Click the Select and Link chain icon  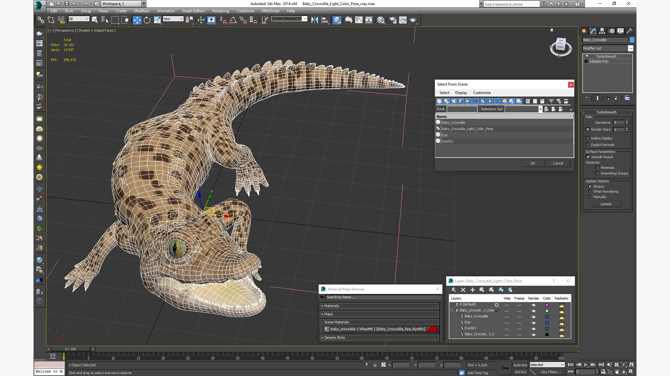point(41,20)
